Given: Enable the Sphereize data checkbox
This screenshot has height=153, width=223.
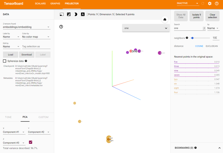Looking at the screenshot, I should pos(5,61).
